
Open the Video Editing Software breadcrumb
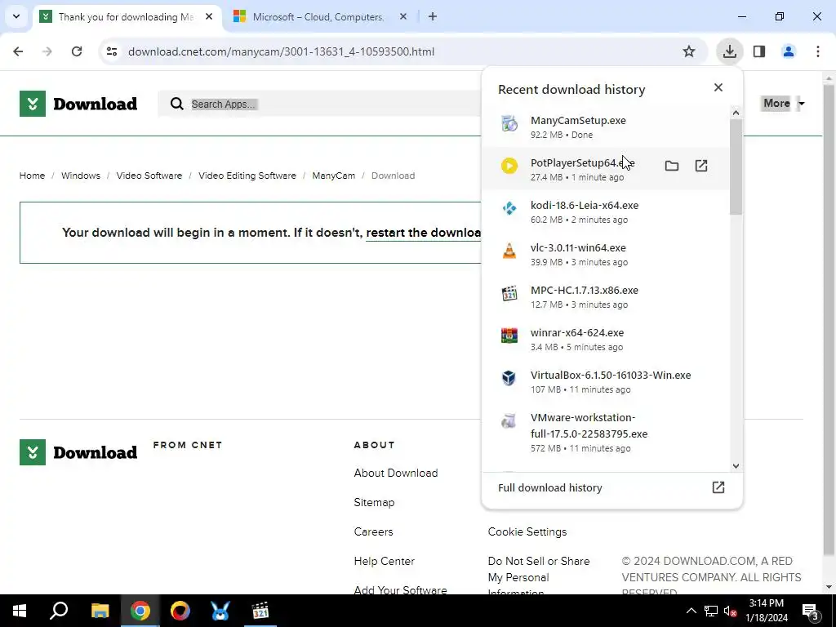(x=247, y=176)
